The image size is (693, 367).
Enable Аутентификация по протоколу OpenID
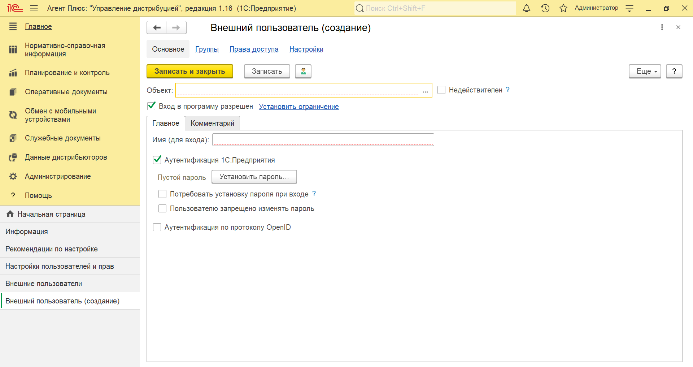click(157, 227)
